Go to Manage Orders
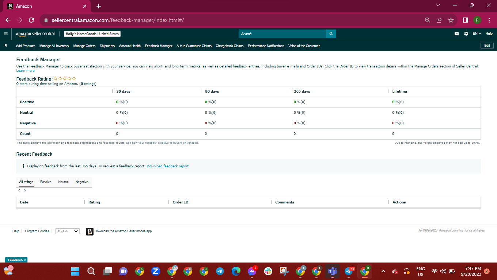The image size is (497, 280). [x=84, y=46]
